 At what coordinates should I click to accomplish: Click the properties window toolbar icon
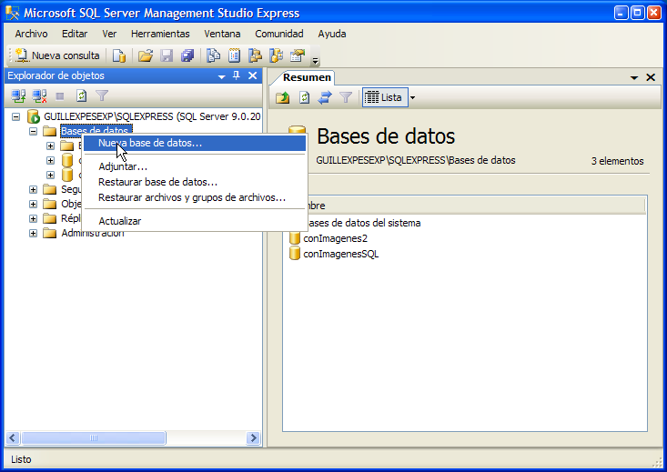(298, 55)
